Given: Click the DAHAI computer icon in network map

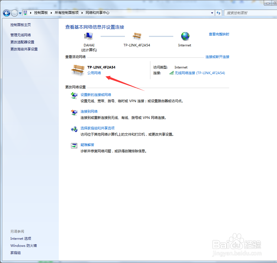Looking at the screenshot, I should 88,36.
